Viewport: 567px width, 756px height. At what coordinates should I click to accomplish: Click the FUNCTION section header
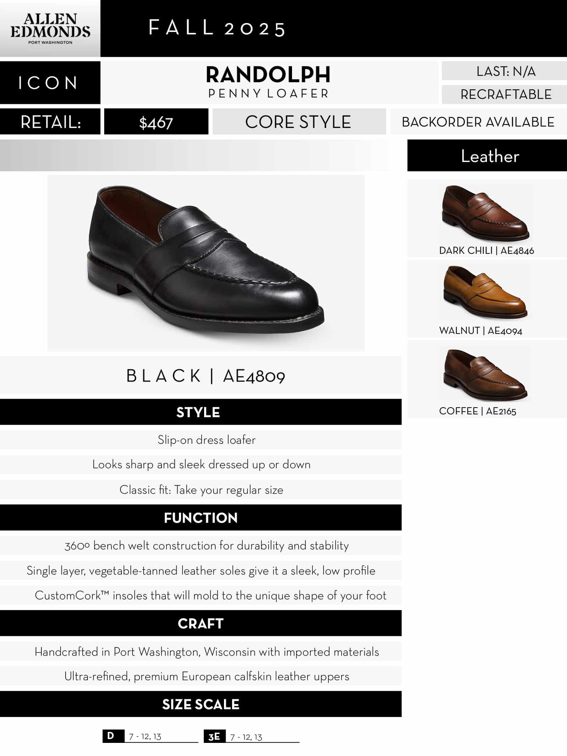point(201,518)
